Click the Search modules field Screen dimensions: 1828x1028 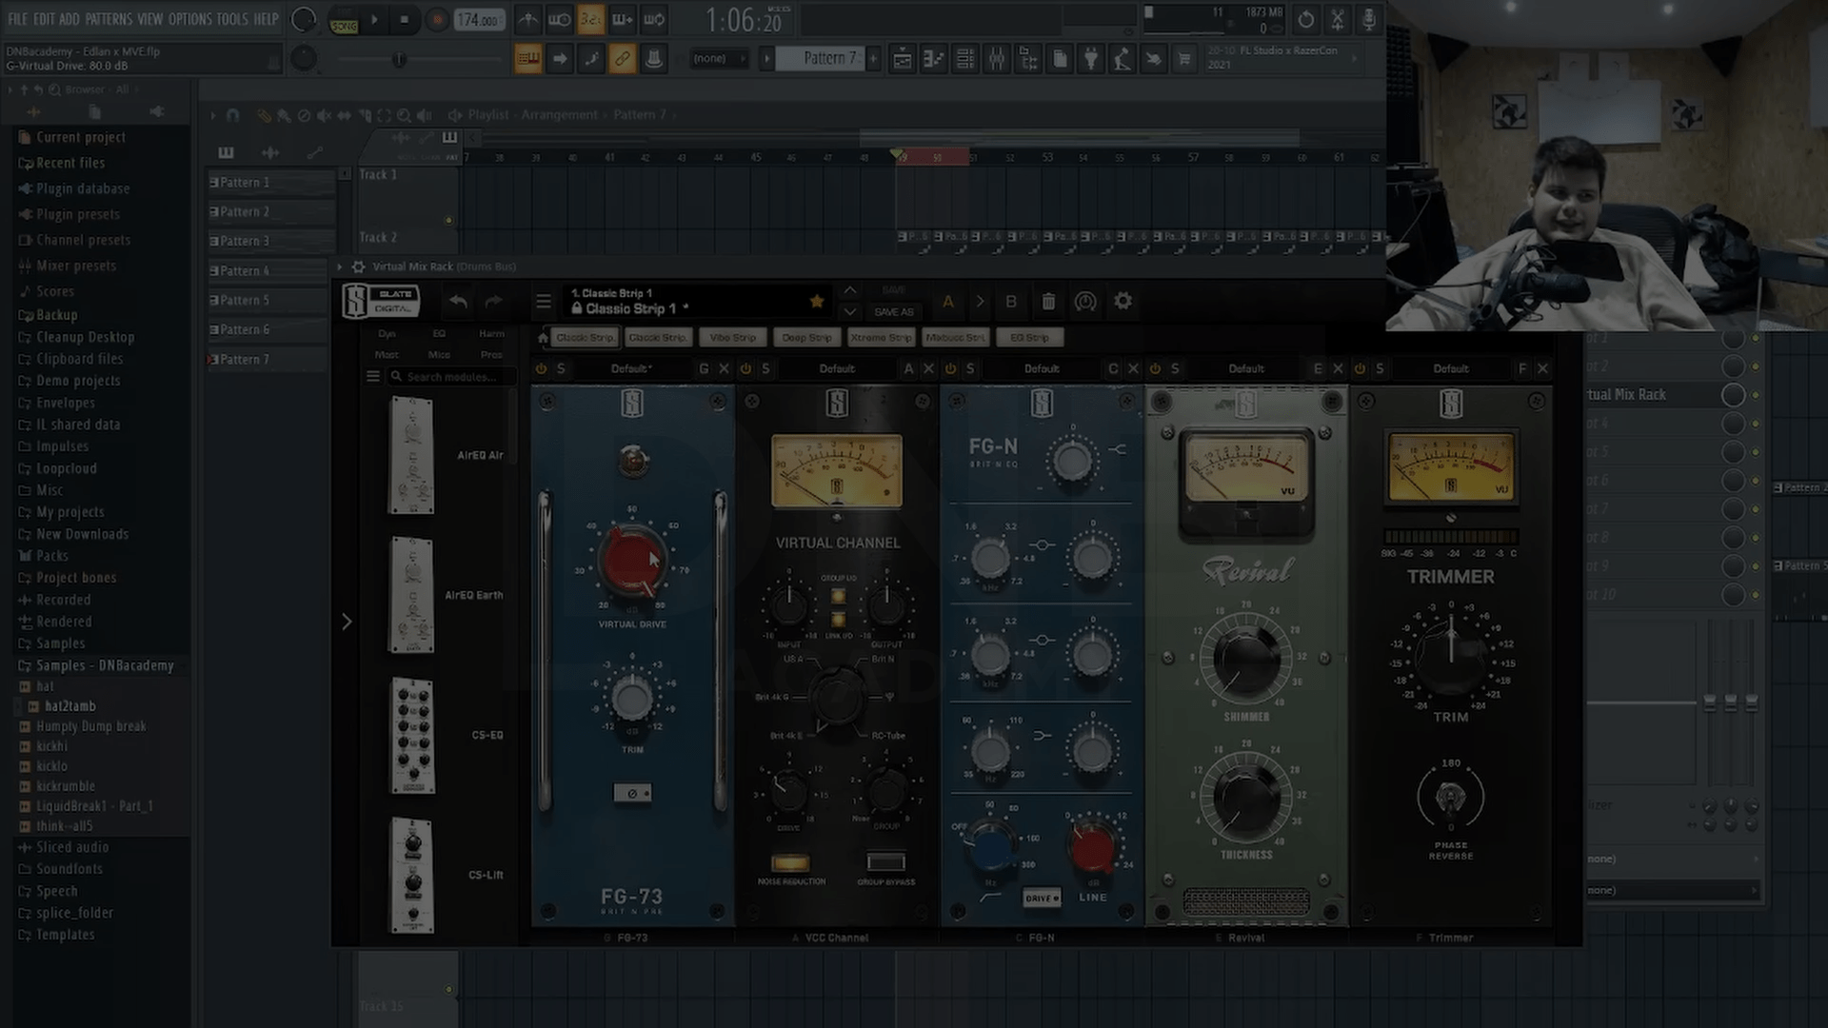coord(451,377)
